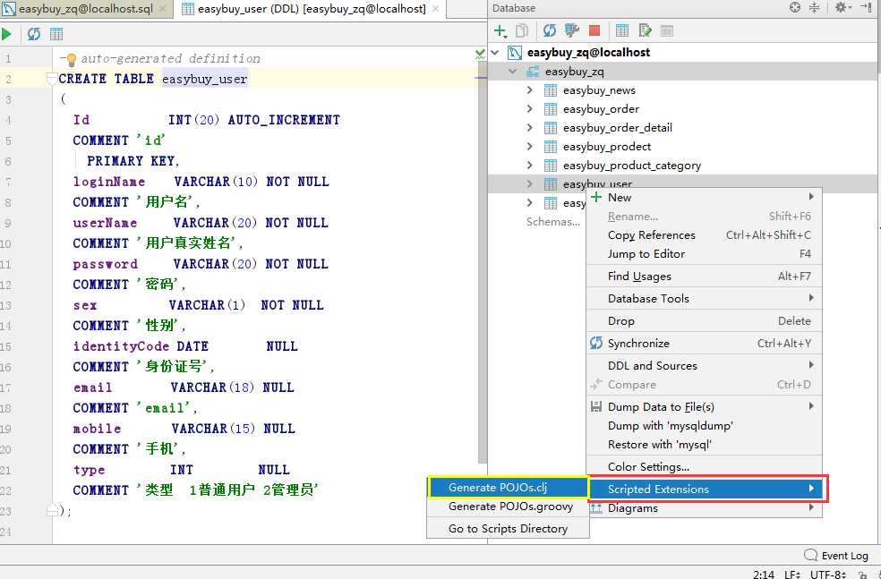Expand the easybuy_order table
881x579 pixels.
[529, 109]
